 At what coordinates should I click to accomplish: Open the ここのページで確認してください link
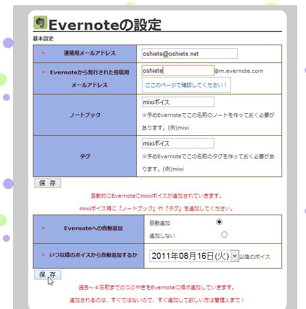click(186, 85)
